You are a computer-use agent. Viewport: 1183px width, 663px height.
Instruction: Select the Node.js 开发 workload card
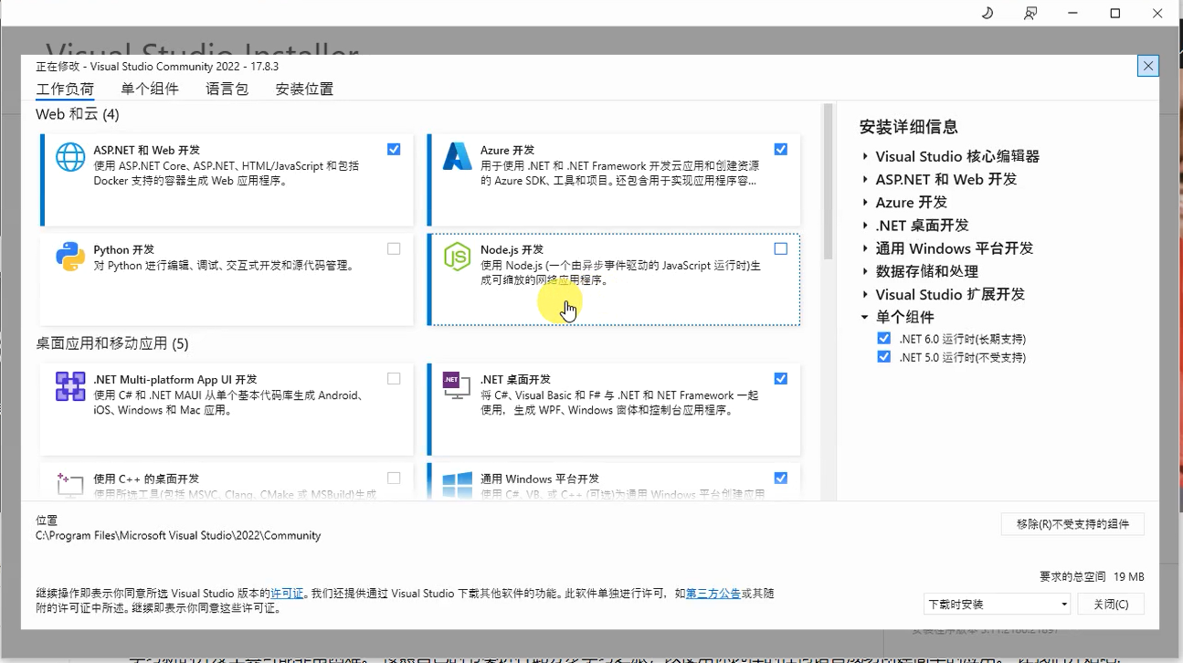(614, 279)
